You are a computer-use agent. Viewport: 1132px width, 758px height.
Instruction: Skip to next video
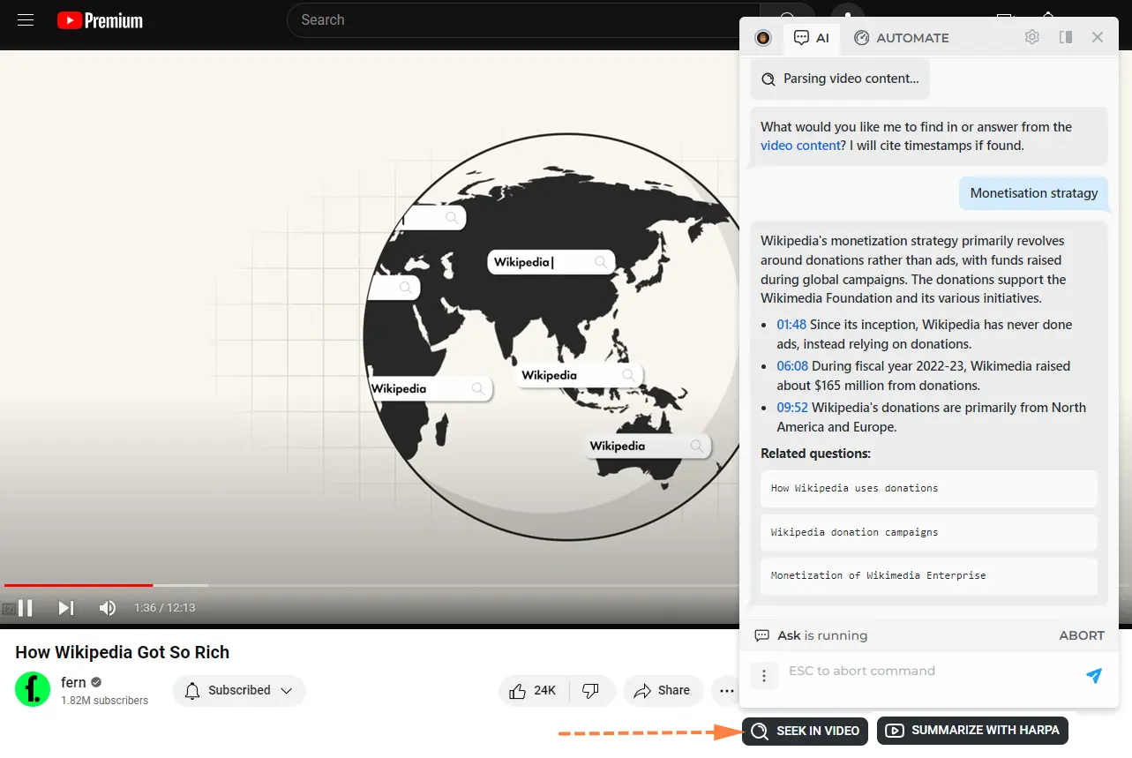(x=66, y=608)
